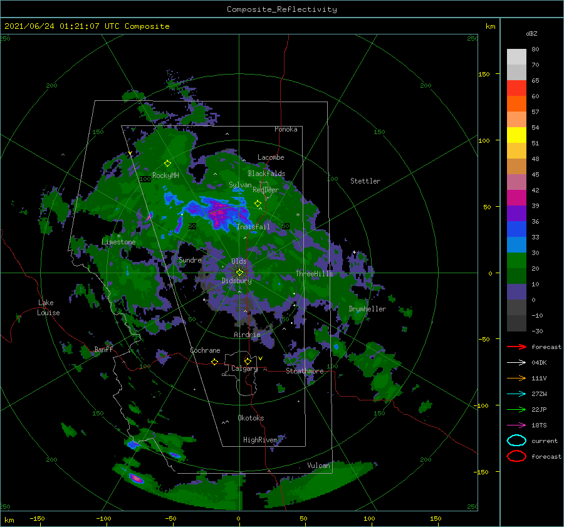Click the magenta 42 dBZ color swatch

[516, 197]
